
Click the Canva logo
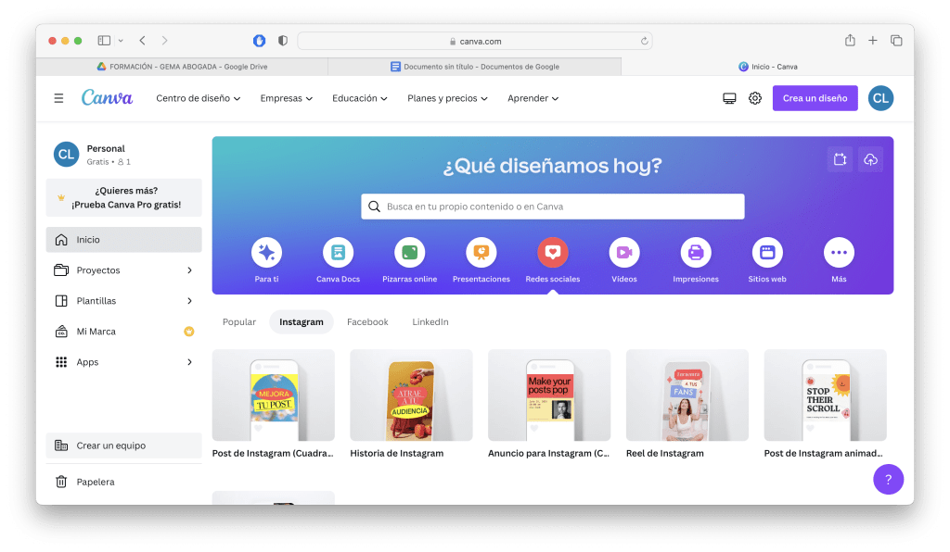[x=108, y=97]
